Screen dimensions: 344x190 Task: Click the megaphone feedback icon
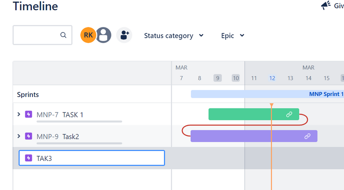326,6
